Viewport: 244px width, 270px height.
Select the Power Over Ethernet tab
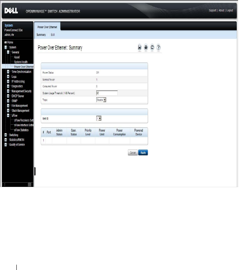(x=47, y=27)
